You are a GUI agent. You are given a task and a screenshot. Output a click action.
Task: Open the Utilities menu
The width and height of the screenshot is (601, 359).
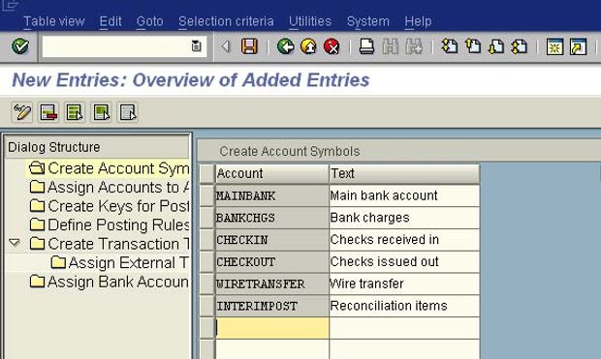click(310, 21)
